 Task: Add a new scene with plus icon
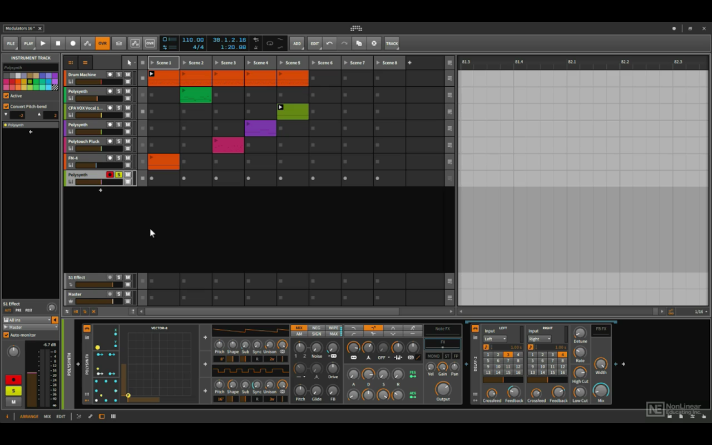[409, 63]
